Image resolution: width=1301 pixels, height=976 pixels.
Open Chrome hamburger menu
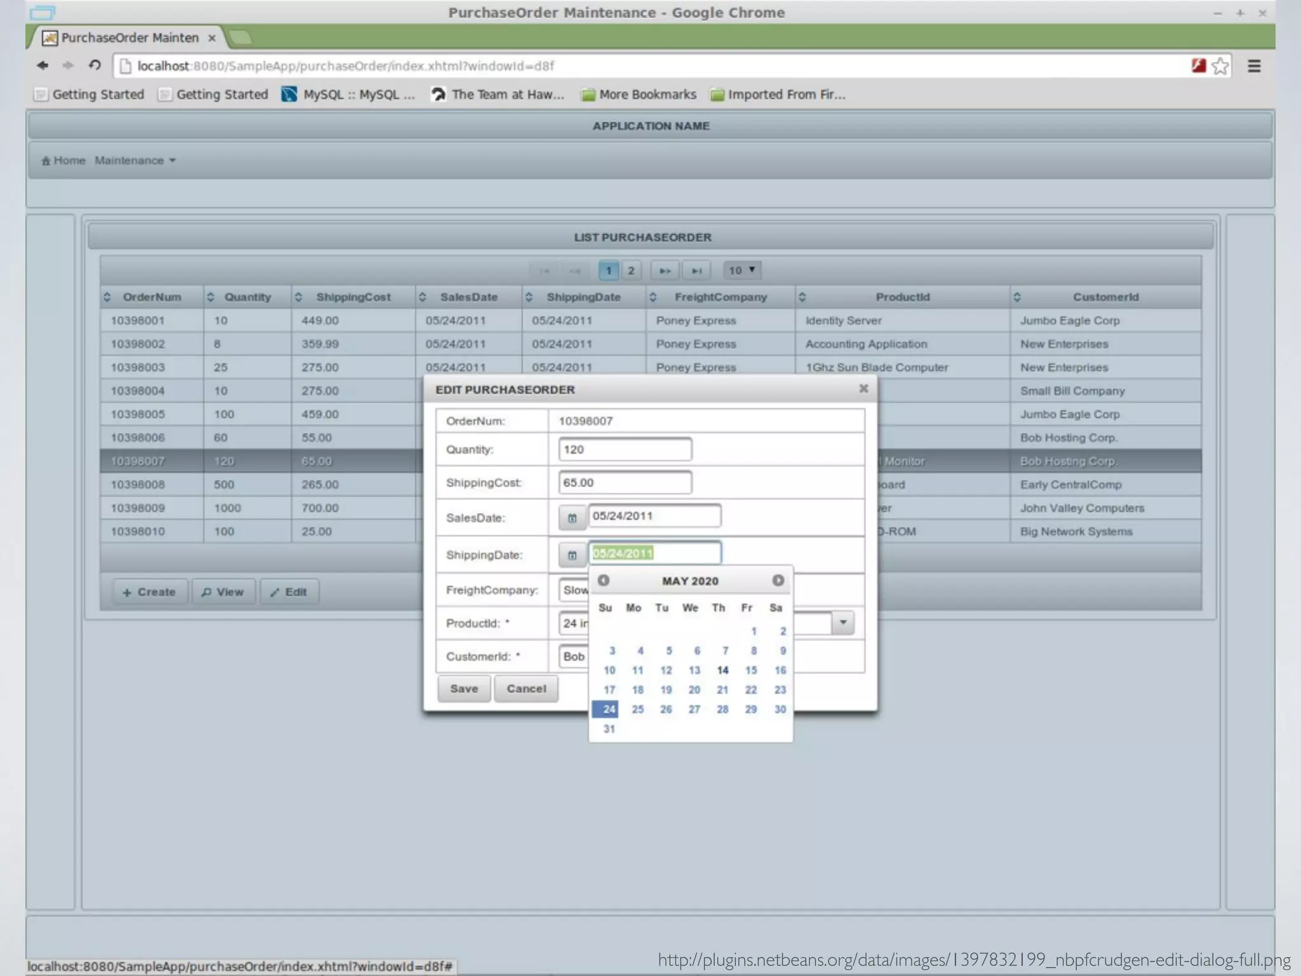pyautogui.click(x=1254, y=66)
